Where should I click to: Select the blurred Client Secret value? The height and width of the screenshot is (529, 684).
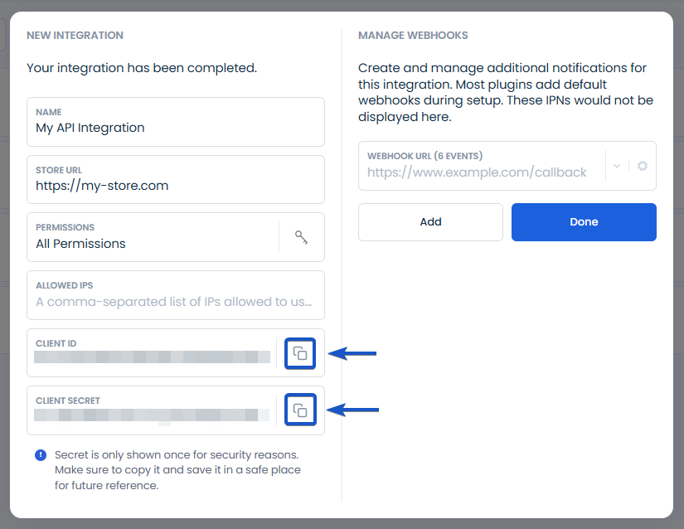(x=153, y=415)
